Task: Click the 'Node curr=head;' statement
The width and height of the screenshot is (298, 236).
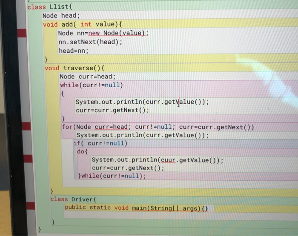Action: [x=88, y=77]
